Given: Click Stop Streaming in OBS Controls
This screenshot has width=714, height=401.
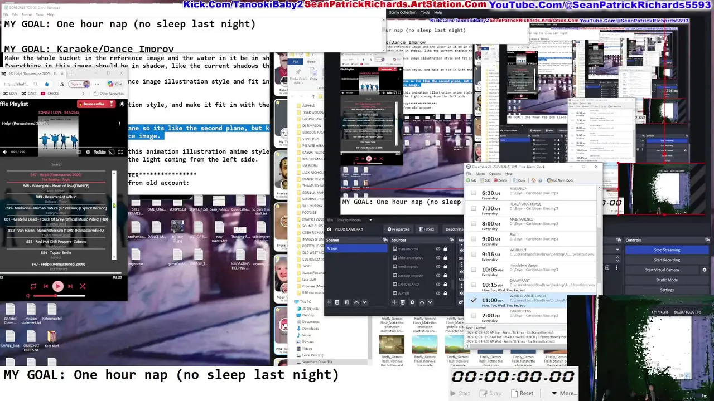Looking at the screenshot, I should click(667, 250).
